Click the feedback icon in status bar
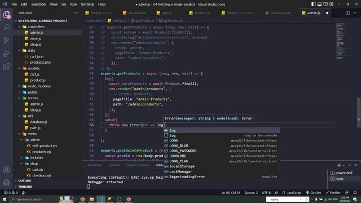The width and height of the screenshot is (361, 203). pos(347,192)
